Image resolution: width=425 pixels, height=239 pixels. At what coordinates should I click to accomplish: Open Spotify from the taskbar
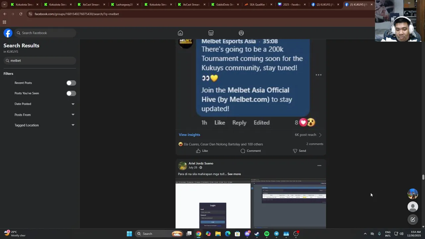[x=267, y=234]
